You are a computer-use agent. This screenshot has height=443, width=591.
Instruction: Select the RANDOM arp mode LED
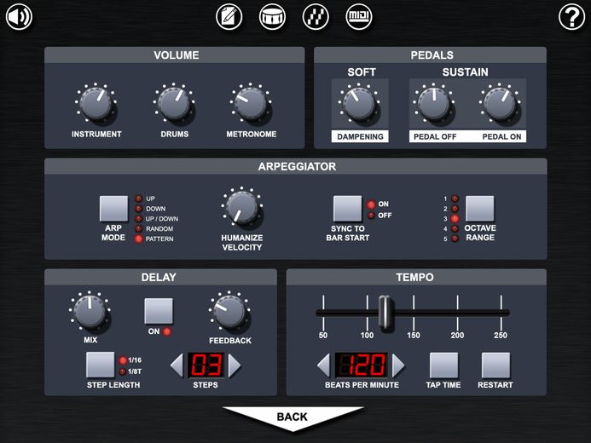[x=139, y=228]
